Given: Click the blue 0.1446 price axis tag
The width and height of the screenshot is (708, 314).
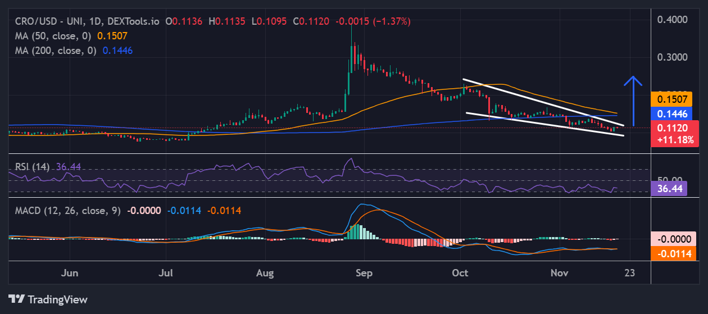Looking at the screenshot, I should [673, 113].
